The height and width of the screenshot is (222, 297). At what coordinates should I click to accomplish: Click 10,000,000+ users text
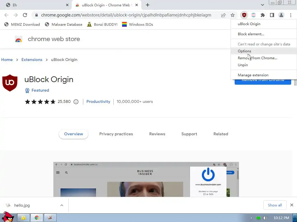[x=135, y=101]
